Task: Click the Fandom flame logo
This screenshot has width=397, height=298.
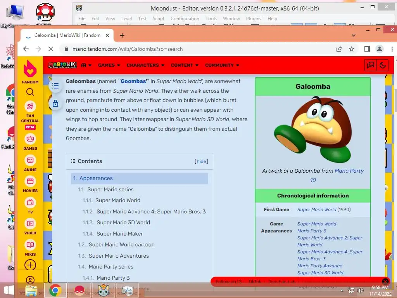Action: pyautogui.click(x=30, y=69)
